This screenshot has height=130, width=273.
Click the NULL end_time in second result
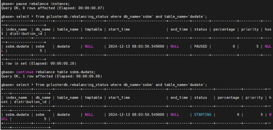(175, 115)
